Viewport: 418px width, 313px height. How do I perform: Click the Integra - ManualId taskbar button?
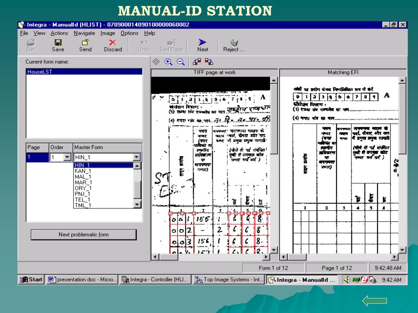click(302, 280)
